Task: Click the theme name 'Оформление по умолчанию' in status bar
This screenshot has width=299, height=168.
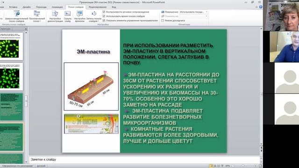Action: (17, 166)
